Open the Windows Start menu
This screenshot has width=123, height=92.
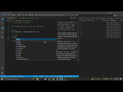coord(2,79)
